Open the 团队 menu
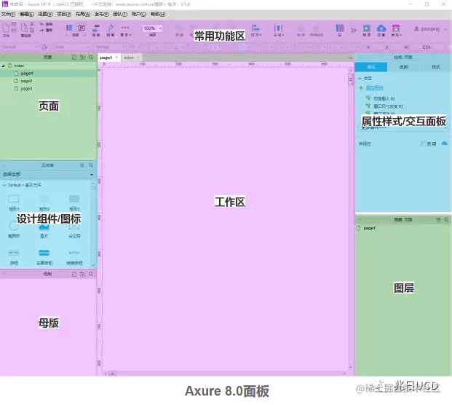Image resolution: width=452 pixels, height=405 pixels. click(120, 14)
